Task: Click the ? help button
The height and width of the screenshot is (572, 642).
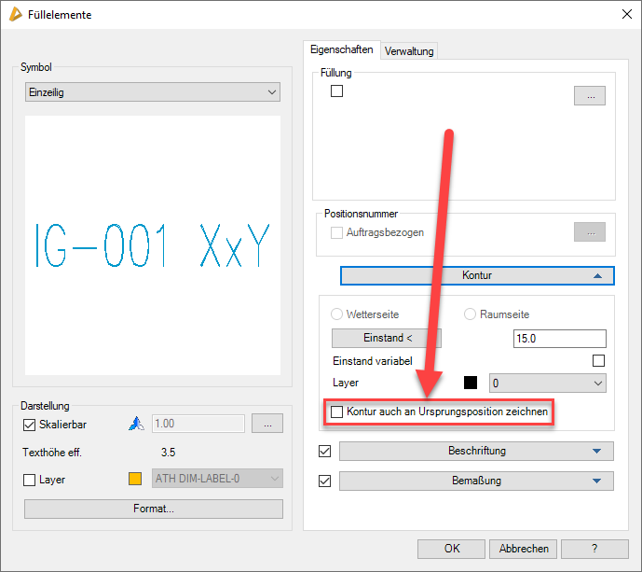Action: coord(594,548)
